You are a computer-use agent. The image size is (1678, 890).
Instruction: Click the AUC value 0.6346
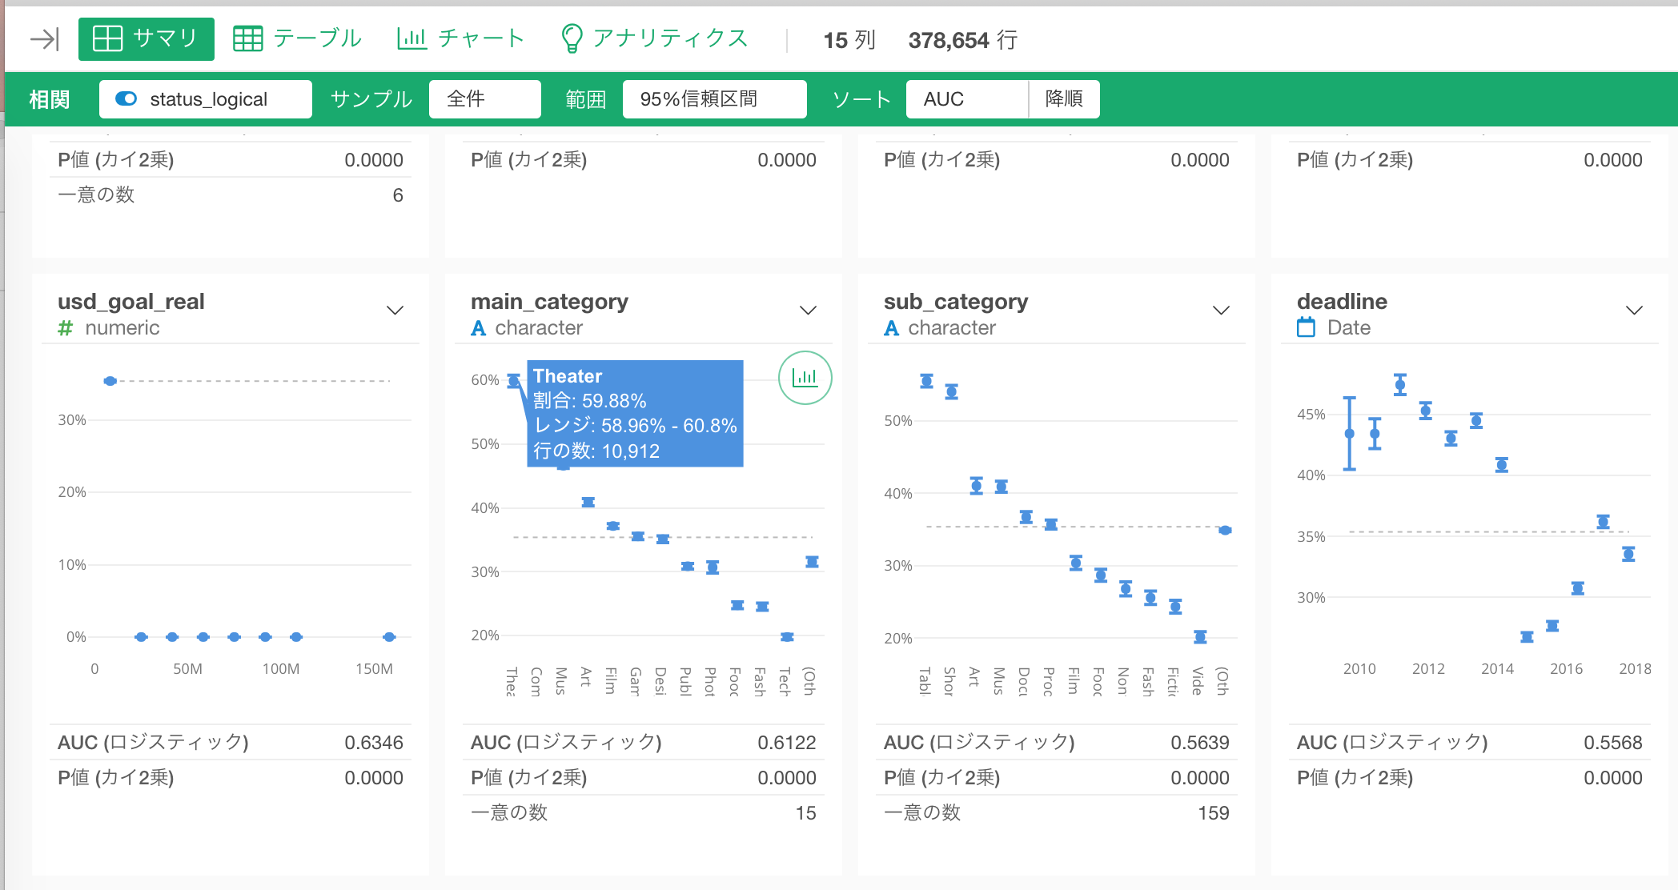[x=374, y=743]
